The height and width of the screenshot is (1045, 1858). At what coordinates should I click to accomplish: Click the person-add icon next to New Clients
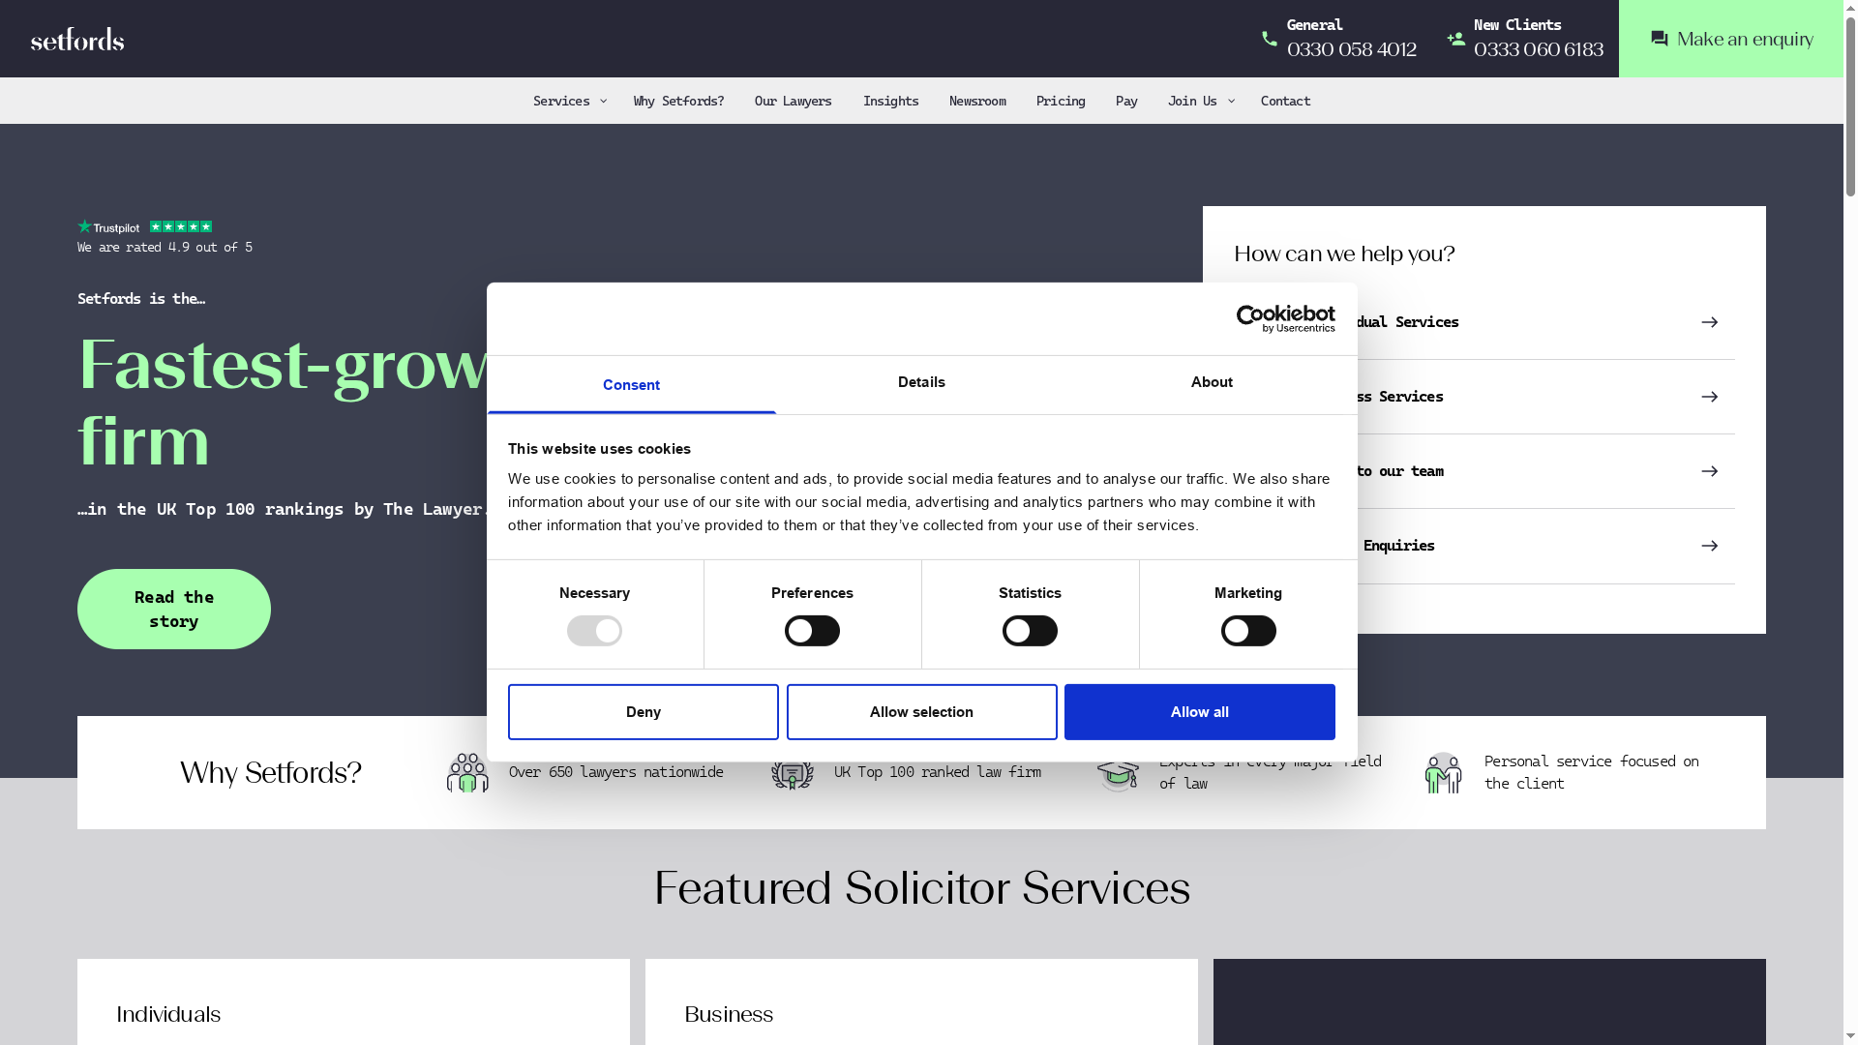click(x=1455, y=39)
